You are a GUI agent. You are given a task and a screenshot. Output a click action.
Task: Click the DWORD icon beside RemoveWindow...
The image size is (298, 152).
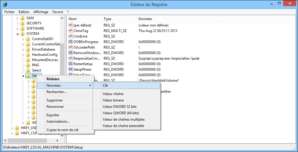point(70,53)
